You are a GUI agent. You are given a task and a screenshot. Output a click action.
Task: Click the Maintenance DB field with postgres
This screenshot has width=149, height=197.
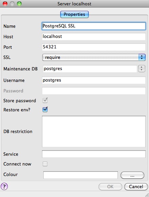click(x=90, y=69)
